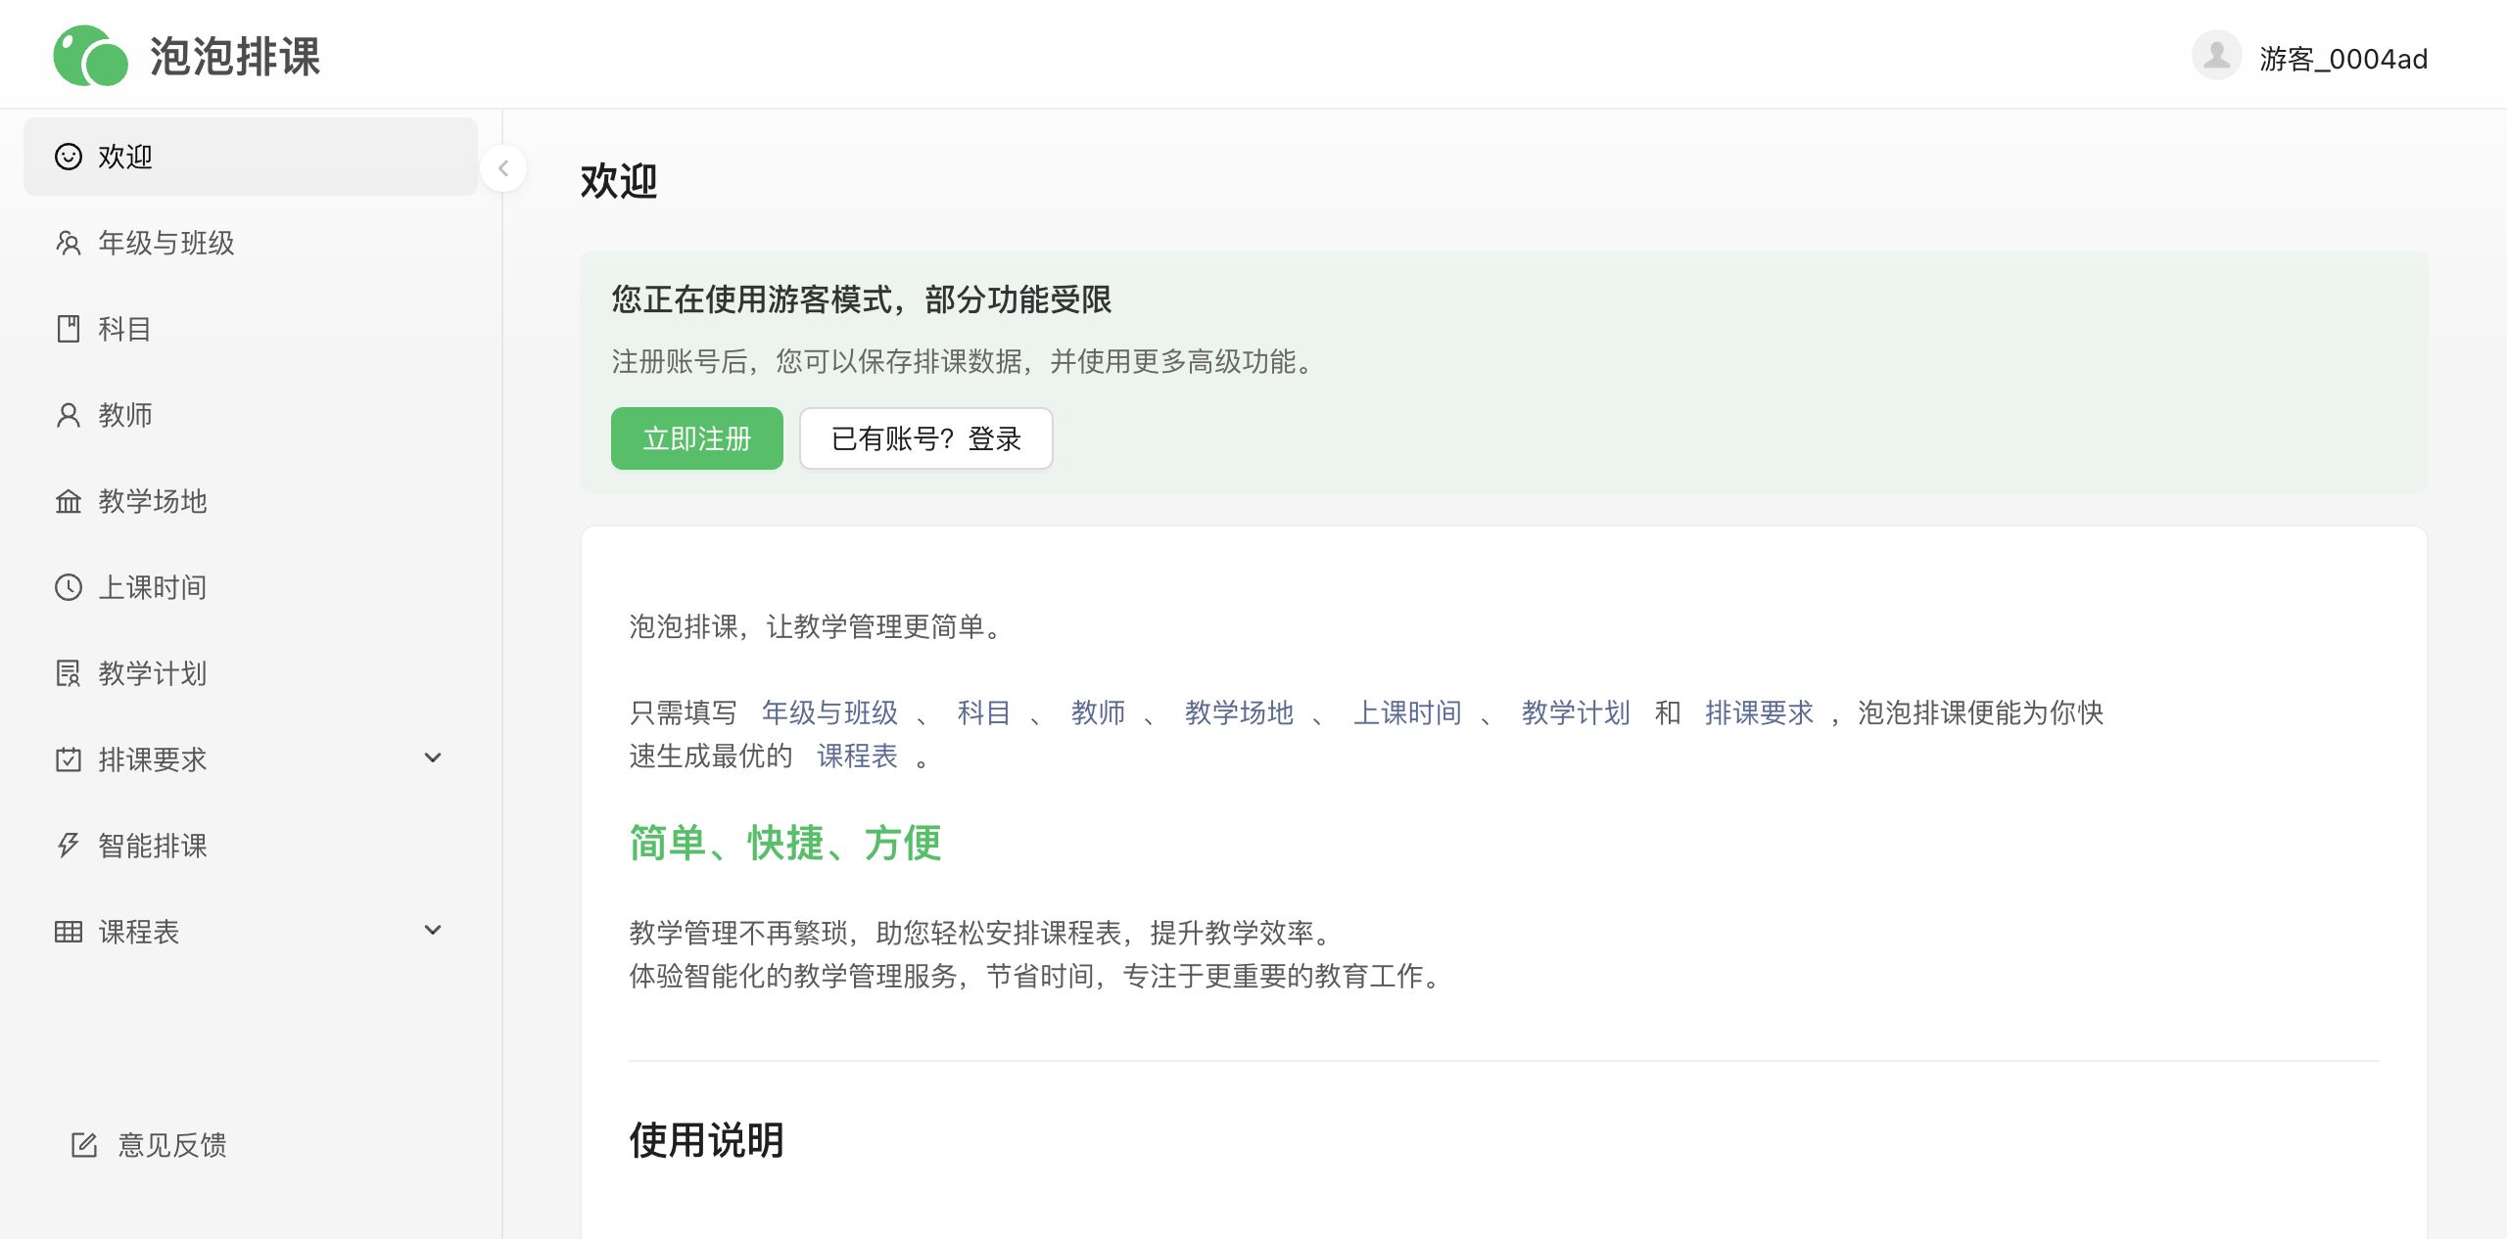Click the clock icon for 上课时间
Screen dimensions: 2507x1239
tap(68, 587)
